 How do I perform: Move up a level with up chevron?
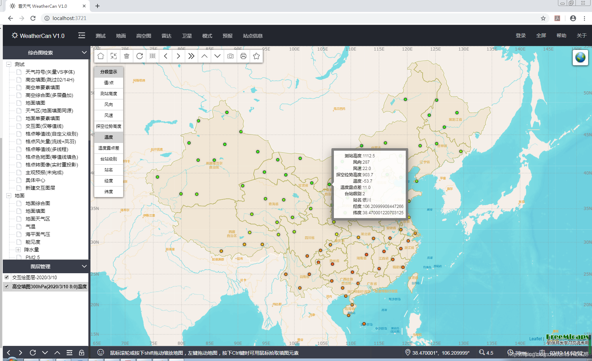(204, 56)
